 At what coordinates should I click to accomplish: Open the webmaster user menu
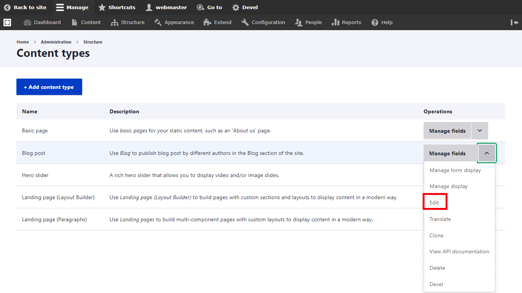(x=166, y=7)
